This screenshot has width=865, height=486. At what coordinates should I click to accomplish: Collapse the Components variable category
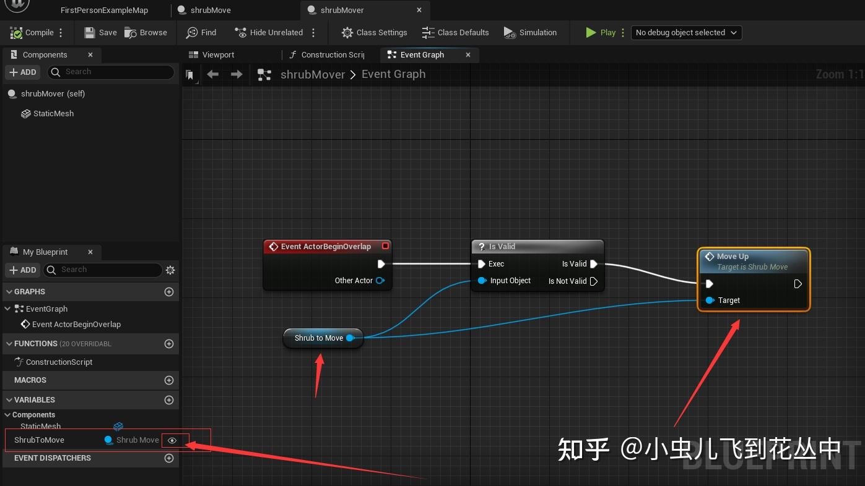tap(7, 415)
